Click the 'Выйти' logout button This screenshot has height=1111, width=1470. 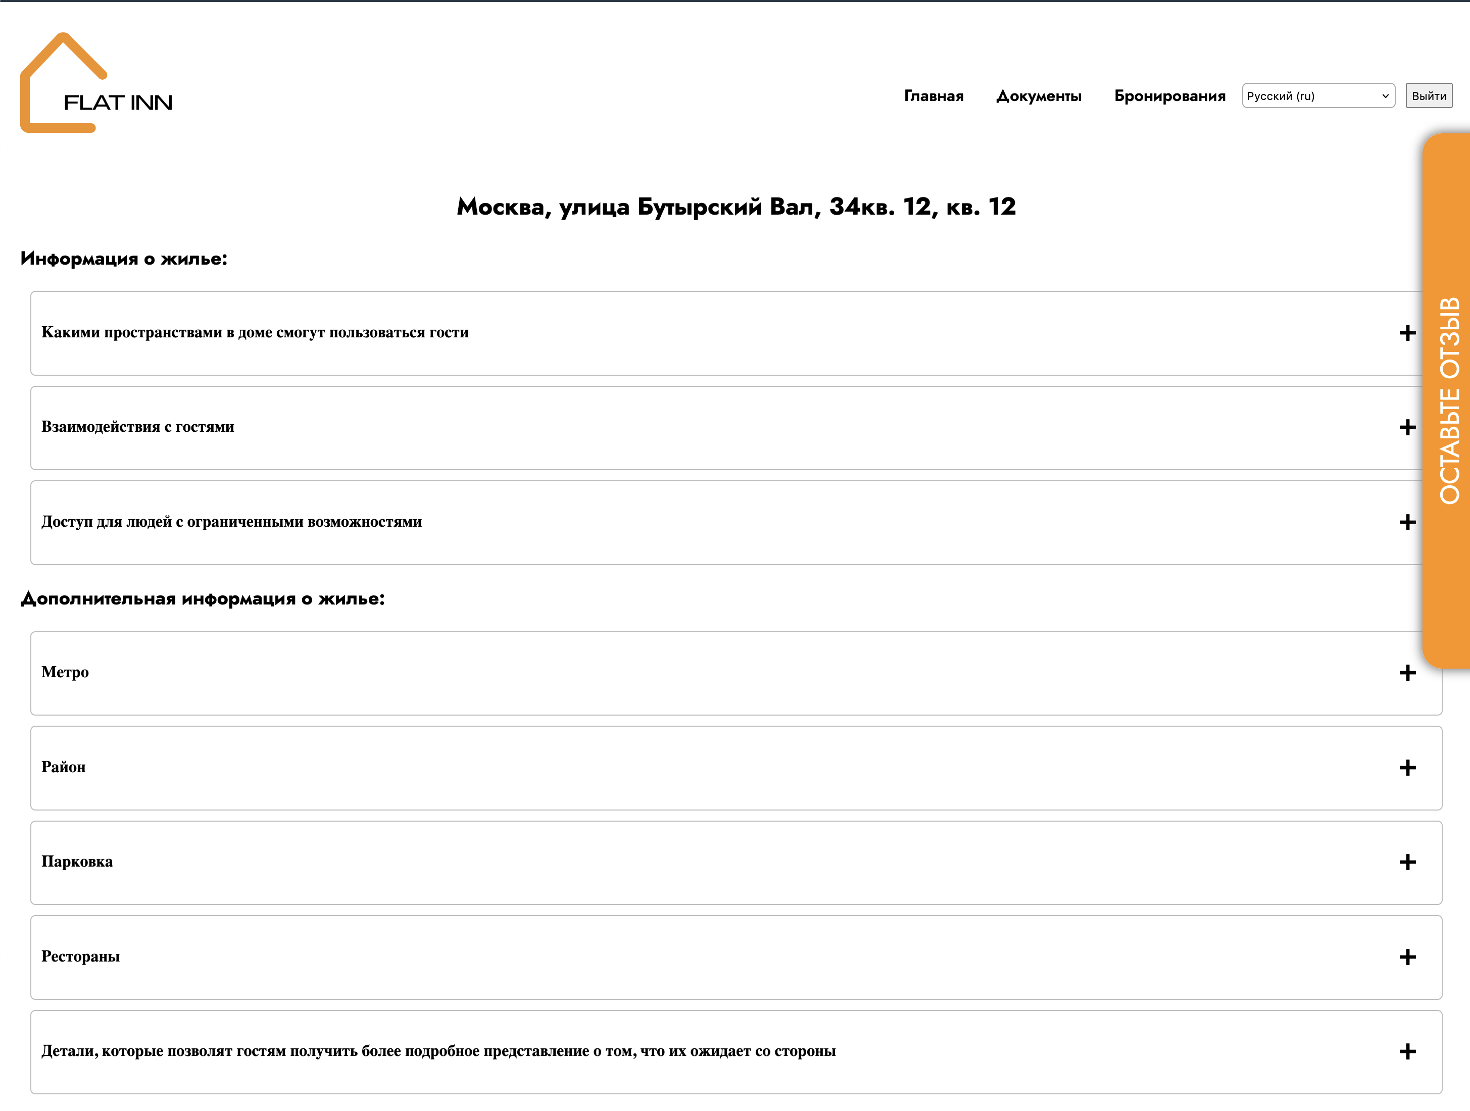click(1429, 94)
